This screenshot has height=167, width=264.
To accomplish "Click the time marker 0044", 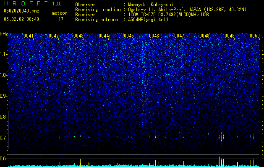I will click(104, 36).
